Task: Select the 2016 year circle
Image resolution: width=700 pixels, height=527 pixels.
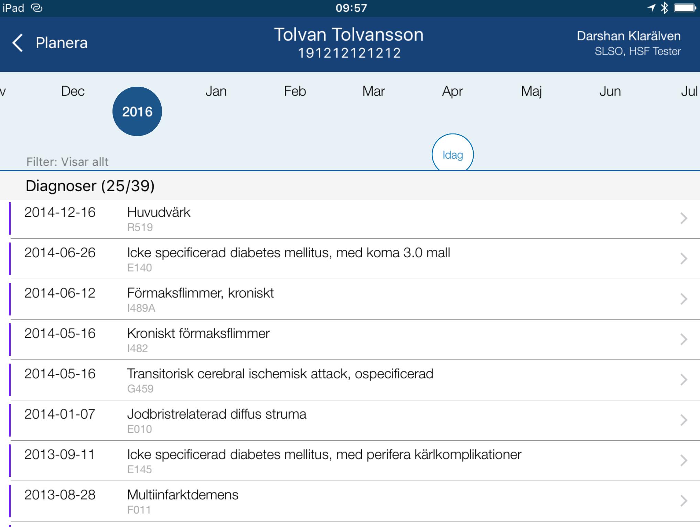Action: pyautogui.click(x=137, y=111)
